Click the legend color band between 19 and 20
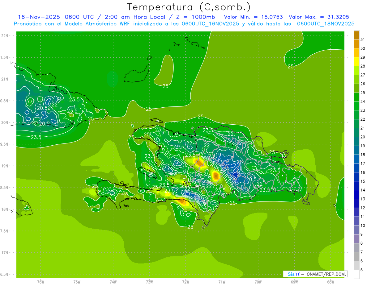The height and width of the screenshot is (286, 371). [356, 141]
